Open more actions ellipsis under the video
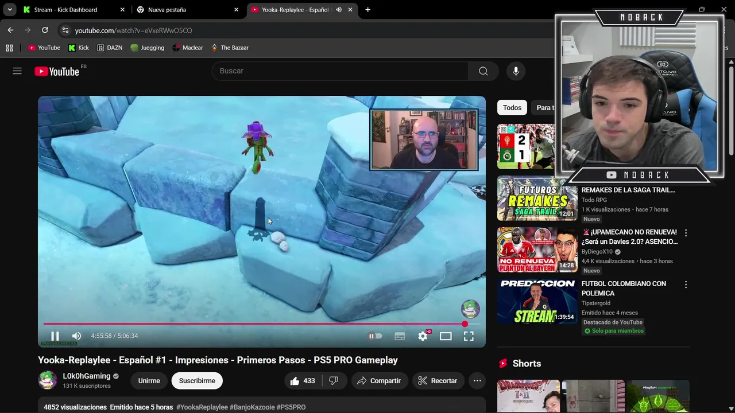This screenshot has height=413, width=735. 477,381
